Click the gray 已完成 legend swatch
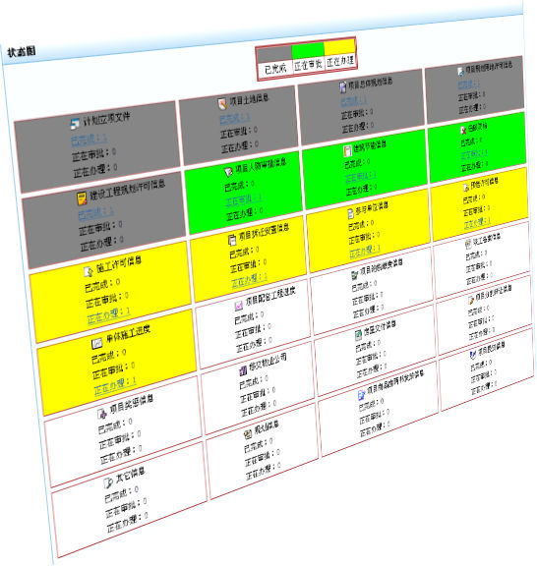The image size is (537, 566). tap(274, 54)
